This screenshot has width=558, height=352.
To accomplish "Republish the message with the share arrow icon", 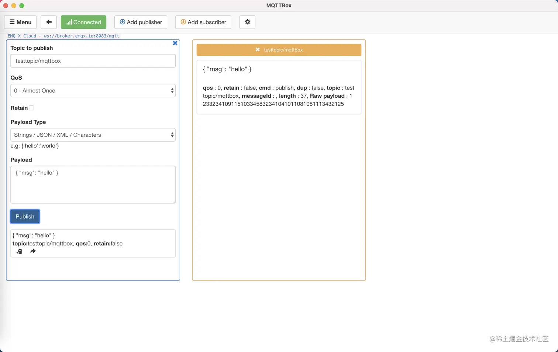I will (33, 251).
